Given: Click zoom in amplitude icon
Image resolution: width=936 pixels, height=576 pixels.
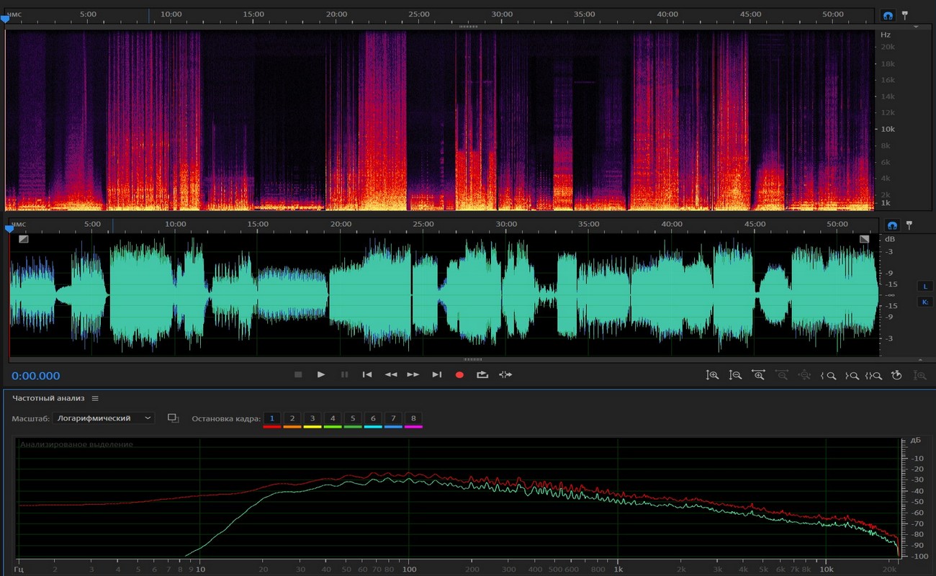Looking at the screenshot, I should click(712, 375).
